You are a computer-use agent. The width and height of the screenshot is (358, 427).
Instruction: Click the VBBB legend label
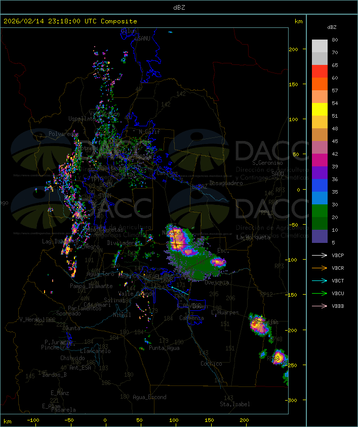pos(338,306)
